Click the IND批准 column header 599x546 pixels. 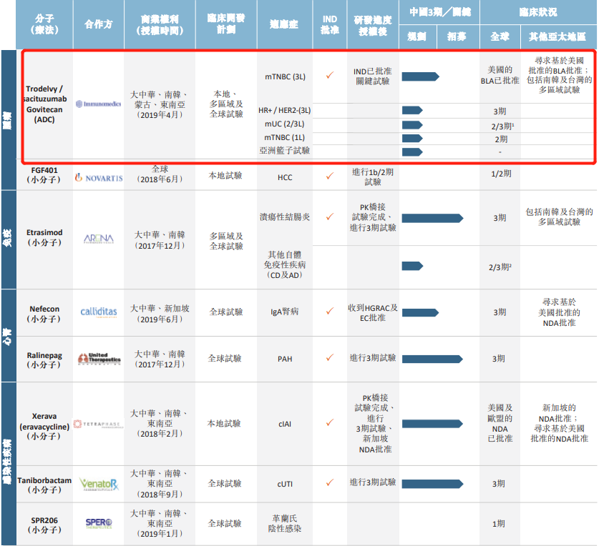(x=330, y=24)
